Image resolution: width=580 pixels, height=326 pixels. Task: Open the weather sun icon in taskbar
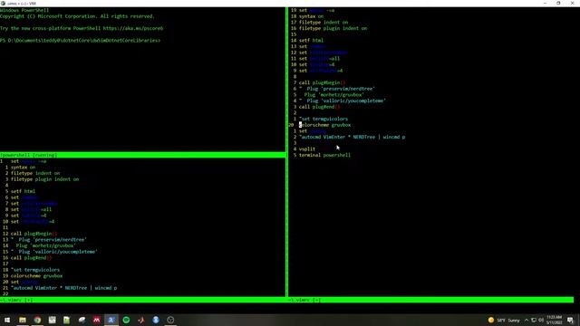[x=491, y=320]
